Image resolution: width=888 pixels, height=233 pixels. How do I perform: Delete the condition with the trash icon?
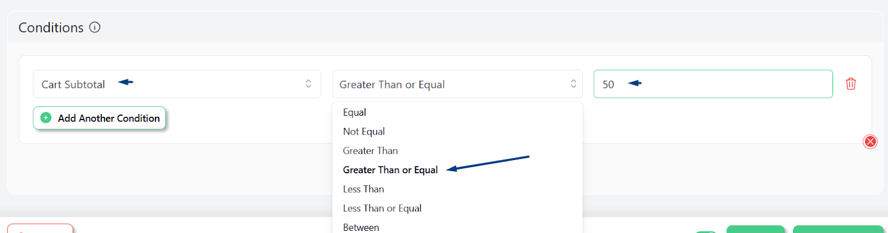point(851,84)
